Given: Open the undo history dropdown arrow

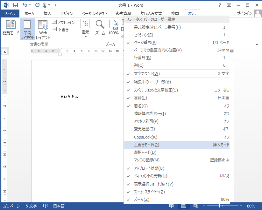Looking at the screenshot, I should pyautogui.click(x=30, y=5).
